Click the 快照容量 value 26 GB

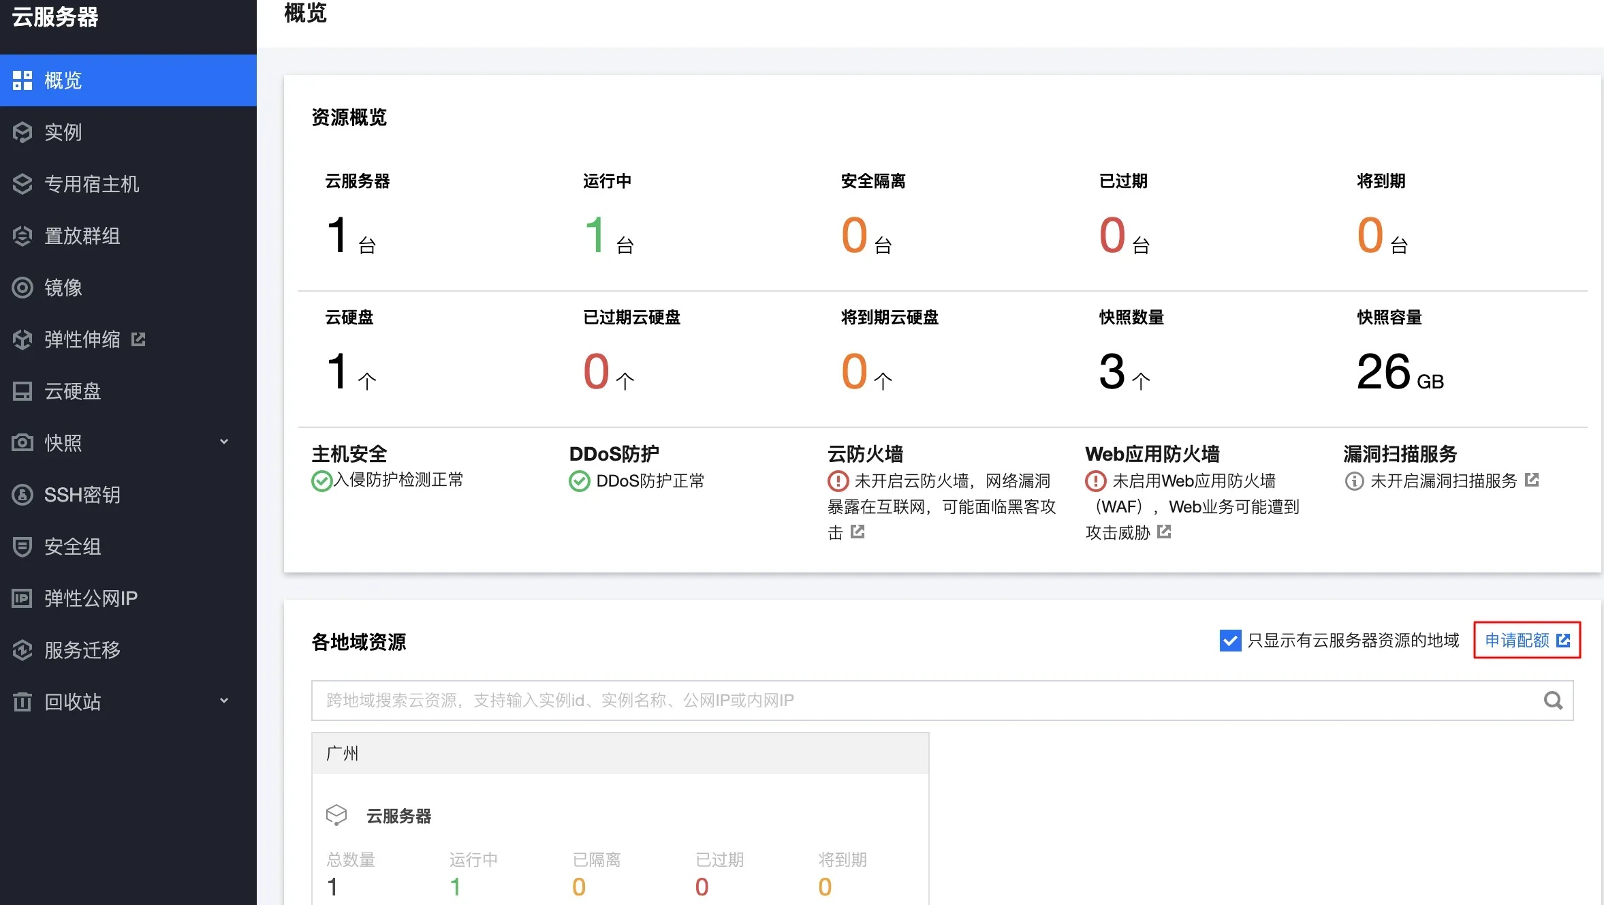click(x=1400, y=372)
